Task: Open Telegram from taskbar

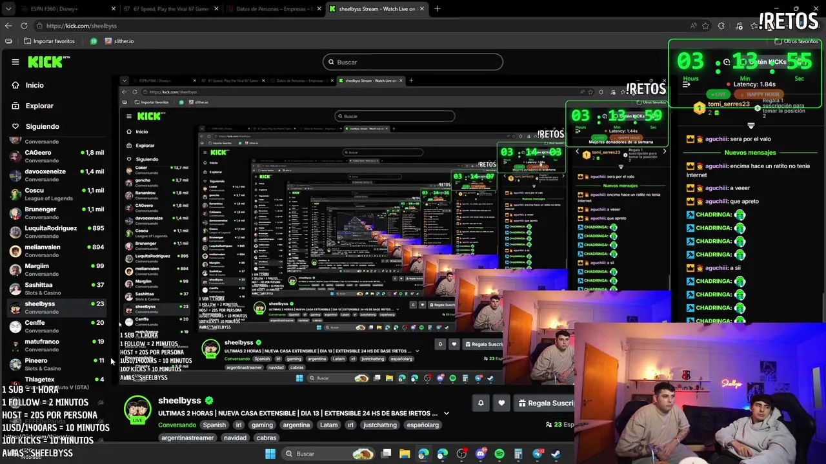Action: [537, 454]
